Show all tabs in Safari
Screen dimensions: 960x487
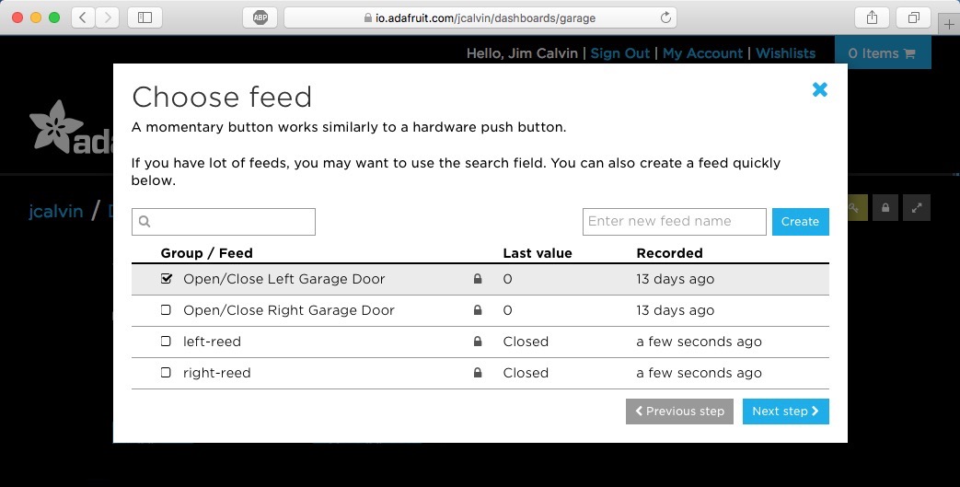[913, 17]
